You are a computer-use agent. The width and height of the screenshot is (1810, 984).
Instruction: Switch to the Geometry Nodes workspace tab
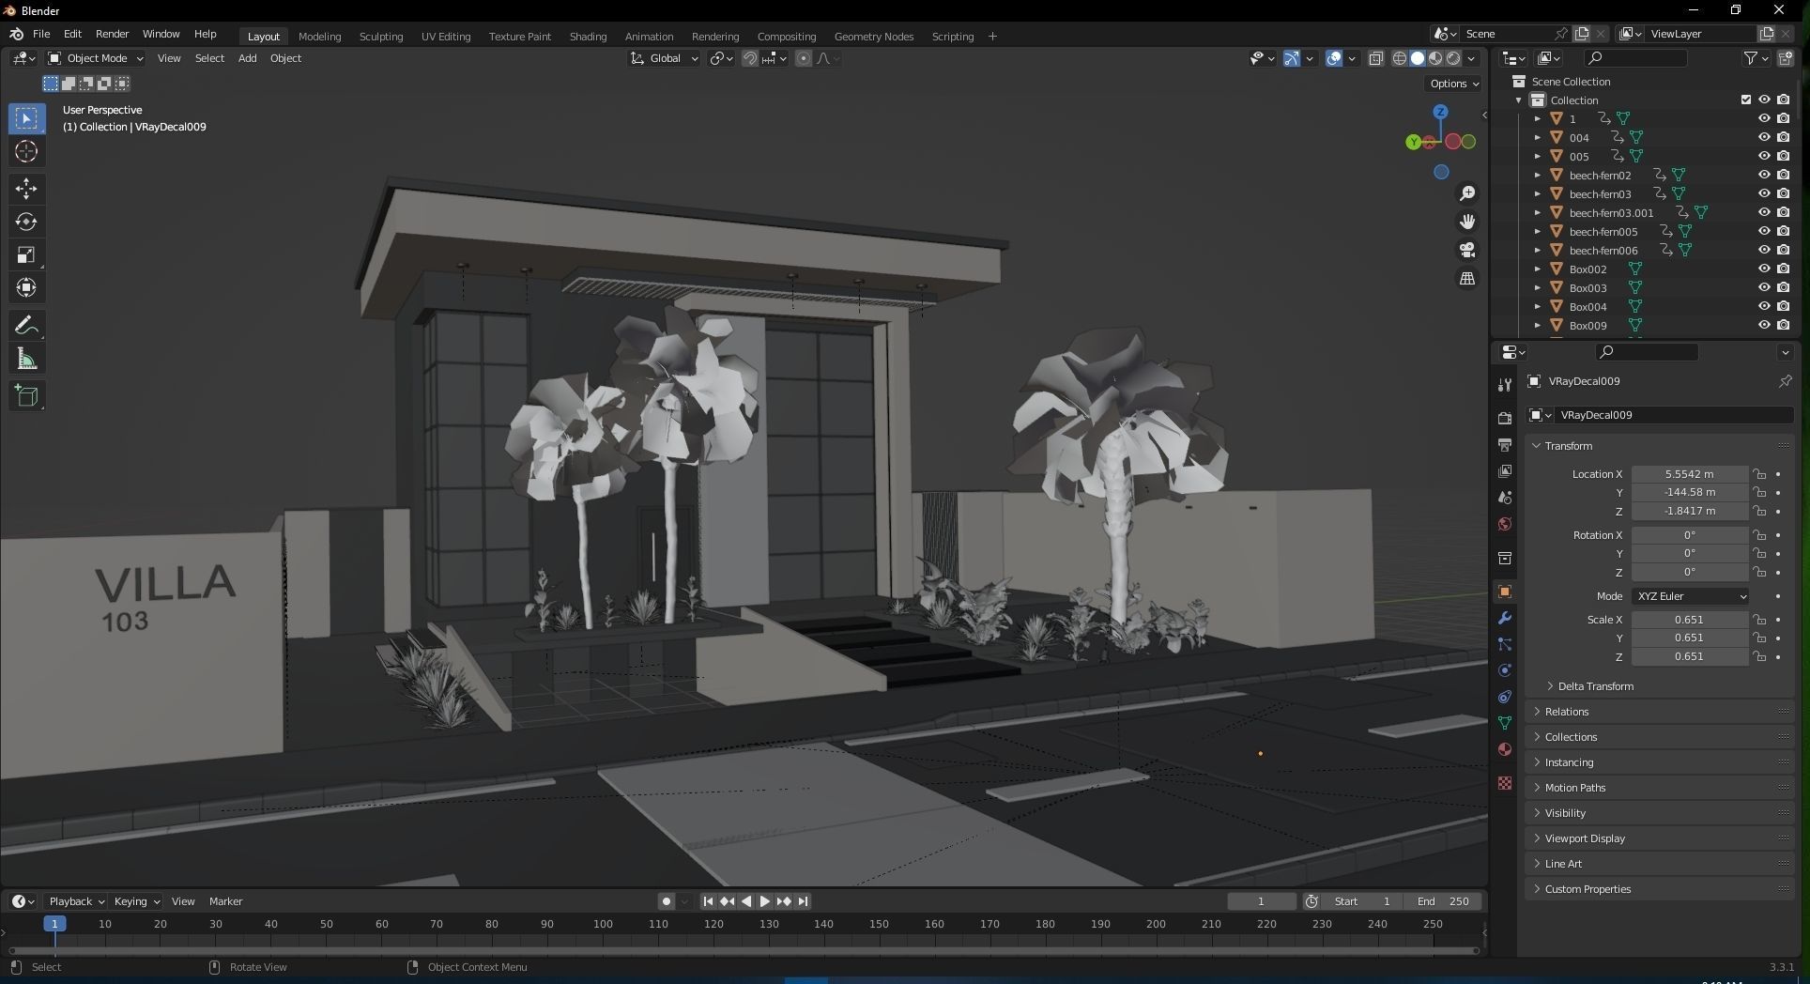pyautogui.click(x=874, y=37)
